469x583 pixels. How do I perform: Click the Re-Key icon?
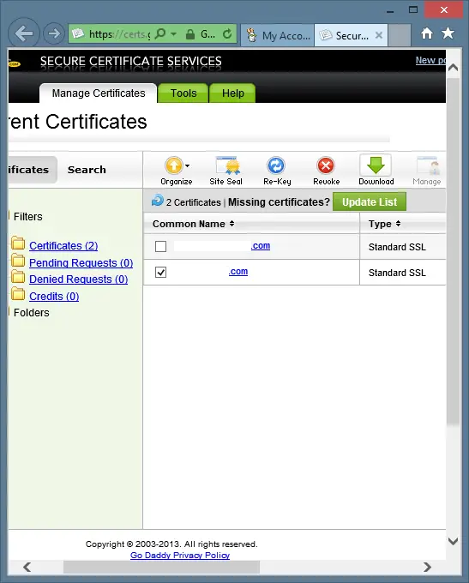(x=276, y=165)
